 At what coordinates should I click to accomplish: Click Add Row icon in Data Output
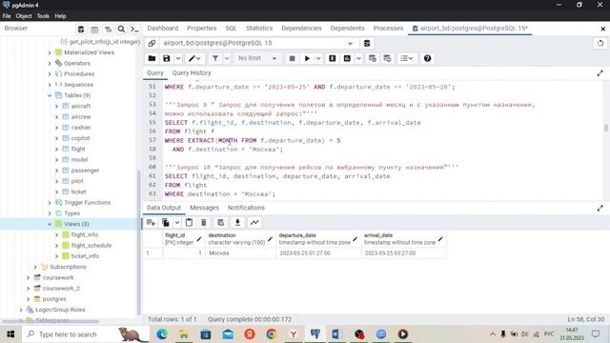(x=151, y=222)
